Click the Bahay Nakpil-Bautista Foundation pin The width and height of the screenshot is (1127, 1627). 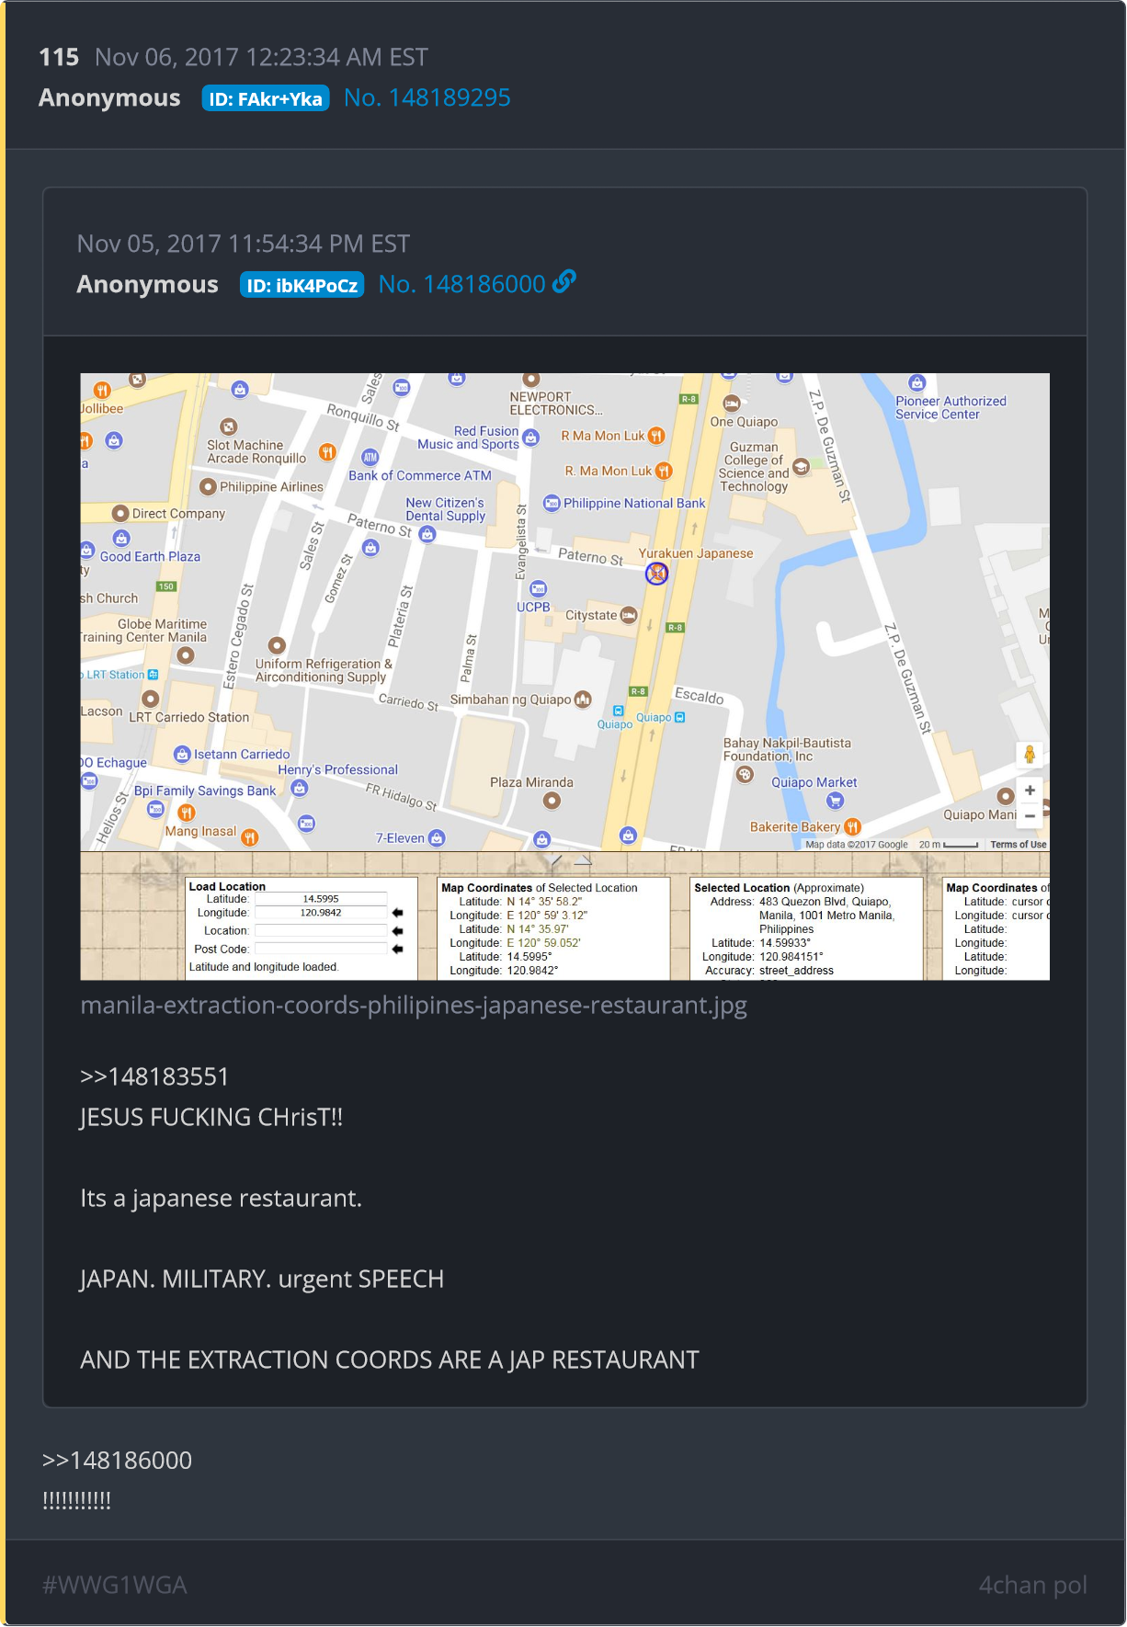pyautogui.click(x=745, y=774)
